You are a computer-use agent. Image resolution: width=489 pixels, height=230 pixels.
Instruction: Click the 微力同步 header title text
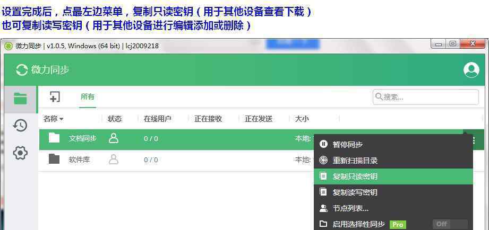click(x=50, y=70)
